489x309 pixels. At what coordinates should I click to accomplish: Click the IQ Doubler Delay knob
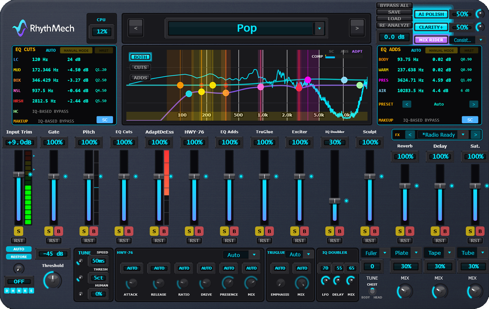[x=338, y=281]
